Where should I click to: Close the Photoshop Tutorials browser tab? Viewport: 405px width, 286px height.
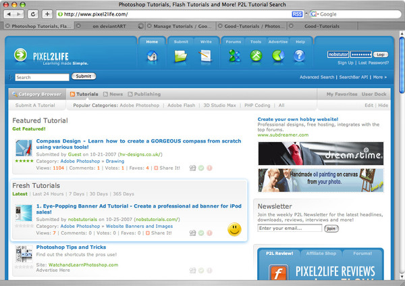(7, 26)
